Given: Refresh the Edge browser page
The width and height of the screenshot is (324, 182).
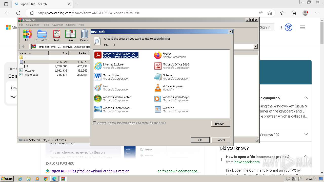Looking at the screenshot, I should point(18,13).
